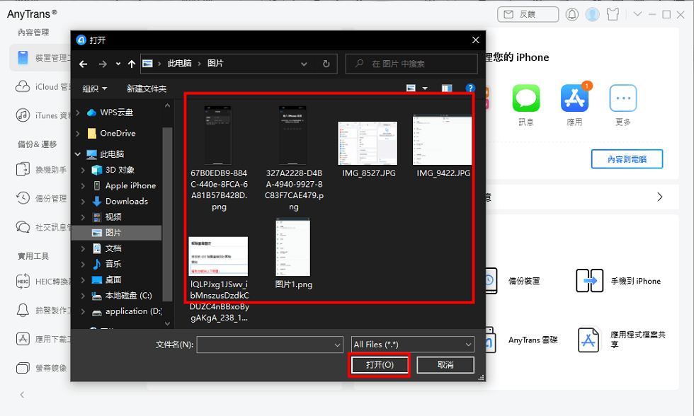Open the dialog help icon
694x416 pixels.
[470, 88]
